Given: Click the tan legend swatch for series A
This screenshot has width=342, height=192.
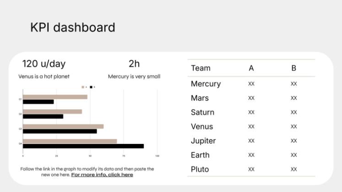Looking at the screenshot, I should [83, 87].
